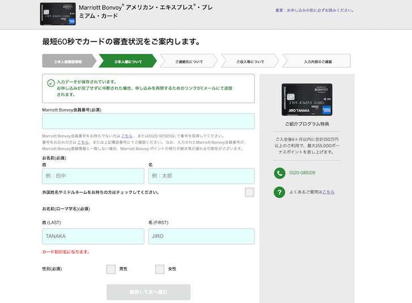Click the ご紹介プログラム特典 heading
The height and width of the screenshot is (303, 412).
pos(307,124)
